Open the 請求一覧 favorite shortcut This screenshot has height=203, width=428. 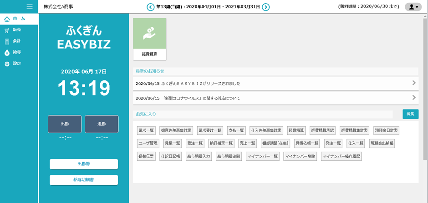pyautogui.click(x=147, y=130)
